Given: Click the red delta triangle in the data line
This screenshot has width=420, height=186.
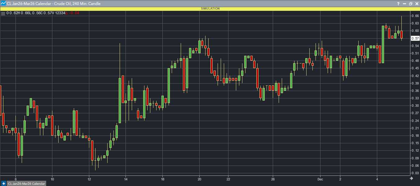Looking at the screenshot, I should point(67,13).
